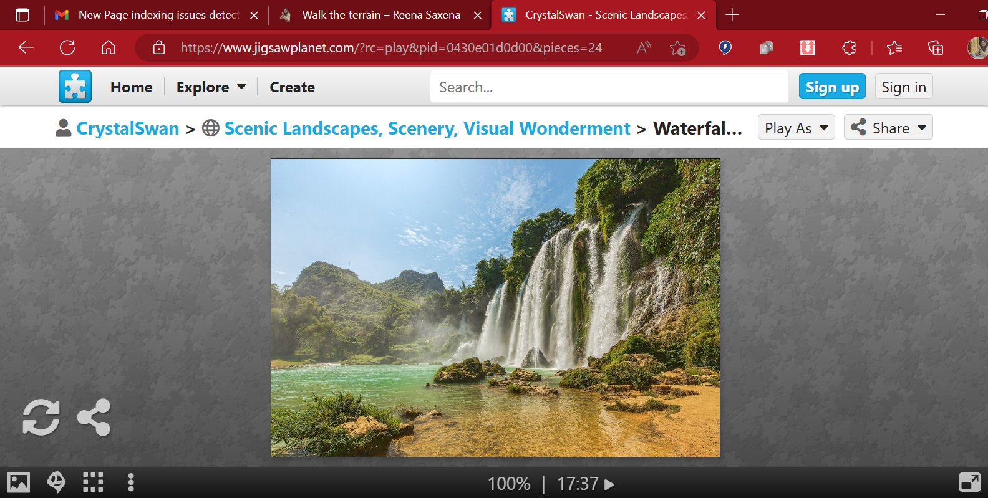988x498 pixels.
Task: Click the Jigsaw Planet puzzle piece logo
Action: pyautogui.click(x=75, y=87)
